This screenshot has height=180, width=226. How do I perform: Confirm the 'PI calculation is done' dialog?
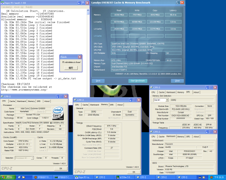click(71, 68)
